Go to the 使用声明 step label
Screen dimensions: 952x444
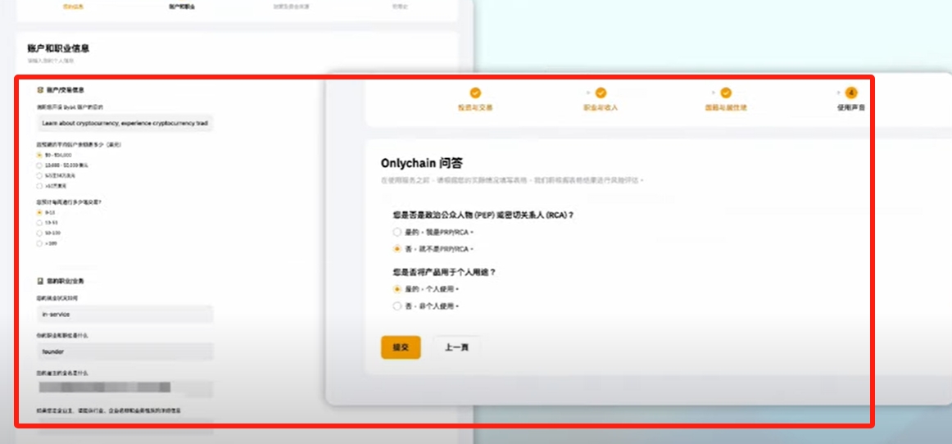tap(851, 107)
